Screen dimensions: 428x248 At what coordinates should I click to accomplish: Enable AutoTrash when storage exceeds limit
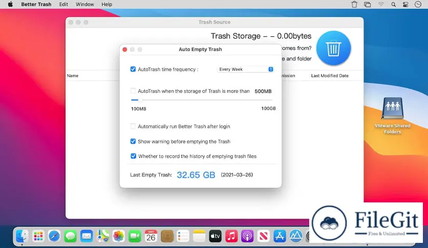(x=133, y=91)
